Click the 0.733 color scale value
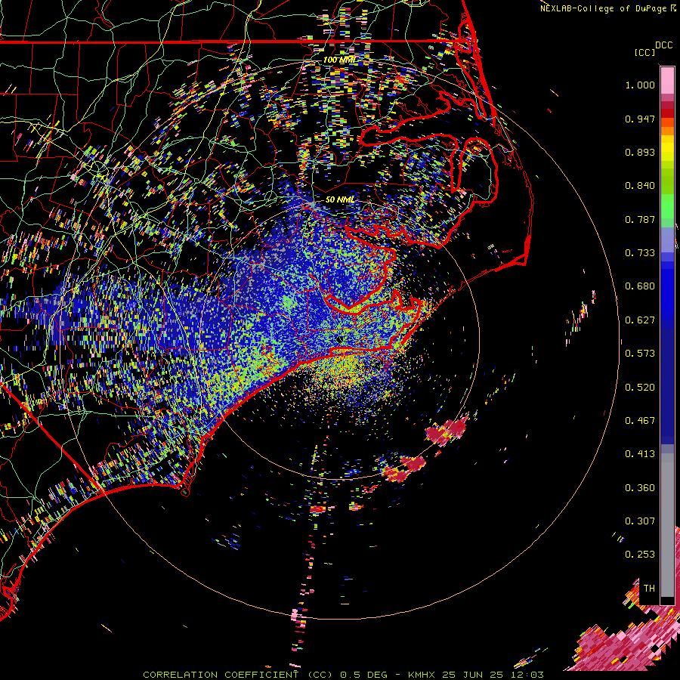 [640, 253]
